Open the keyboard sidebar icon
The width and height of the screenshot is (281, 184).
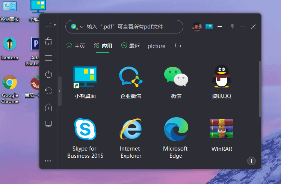48,58
